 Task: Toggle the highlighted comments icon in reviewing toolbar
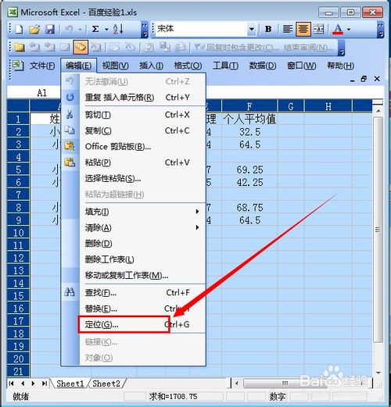pos(81,47)
